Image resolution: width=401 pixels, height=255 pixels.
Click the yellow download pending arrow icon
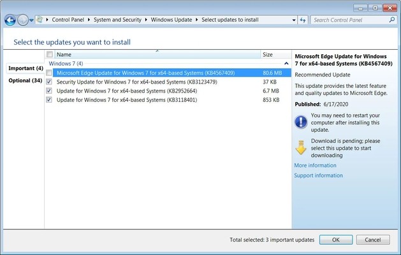tap(301, 147)
